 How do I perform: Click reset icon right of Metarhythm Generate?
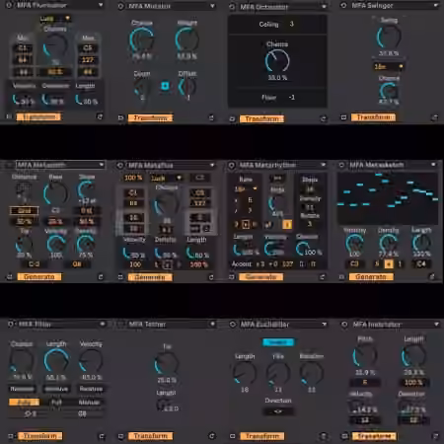pos(323,277)
